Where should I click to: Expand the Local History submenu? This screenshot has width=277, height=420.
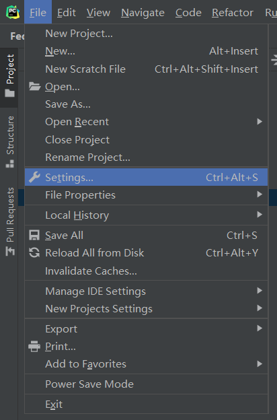pyautogui.click(x=147, y=215)
